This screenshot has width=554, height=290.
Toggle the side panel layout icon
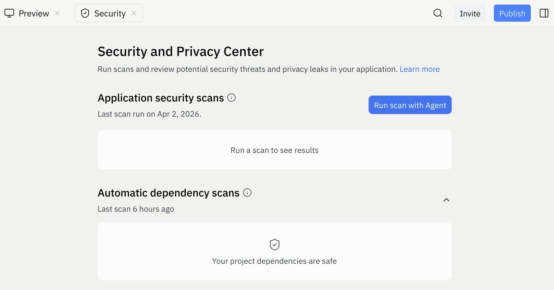[x=544, y=13]
